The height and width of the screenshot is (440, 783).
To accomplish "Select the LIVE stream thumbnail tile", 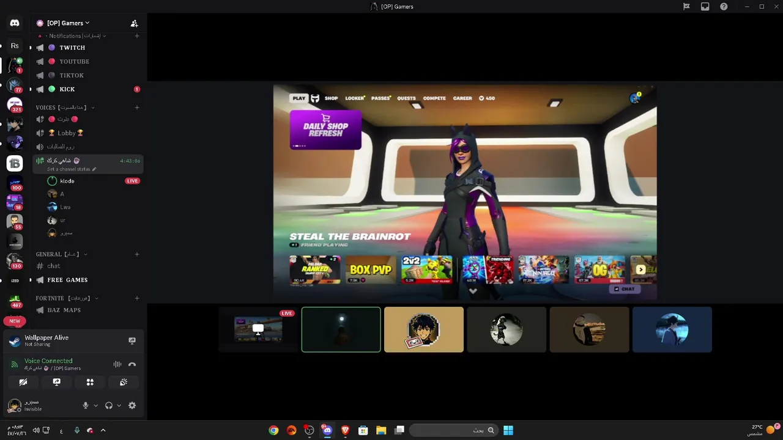I will (258, 329).
